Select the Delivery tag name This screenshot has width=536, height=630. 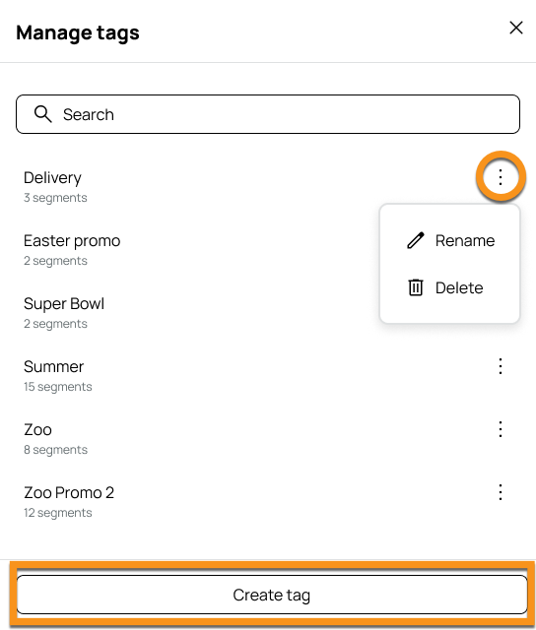click(52, 177)
